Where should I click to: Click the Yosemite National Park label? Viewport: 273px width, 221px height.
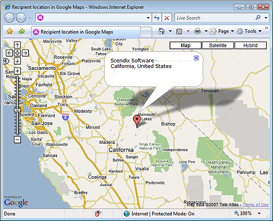(126, 102)
